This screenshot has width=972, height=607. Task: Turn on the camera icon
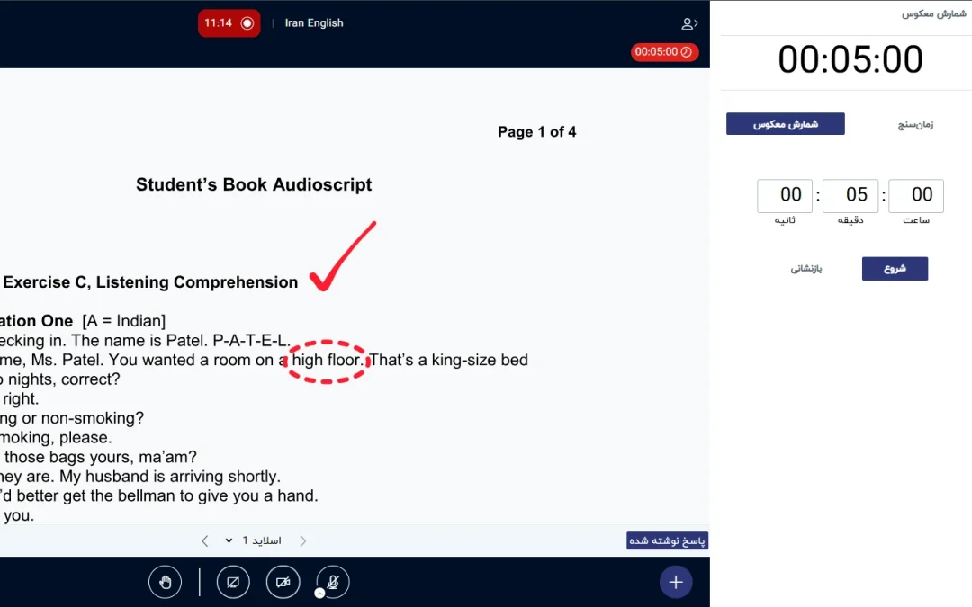coord(283,582)
